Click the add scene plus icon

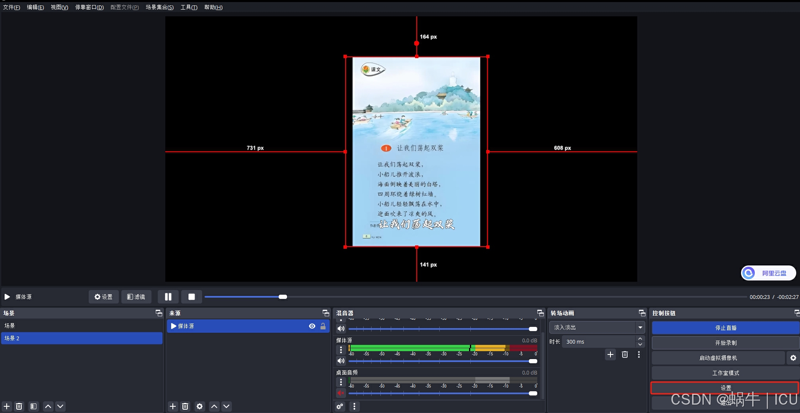coord(6,406)
